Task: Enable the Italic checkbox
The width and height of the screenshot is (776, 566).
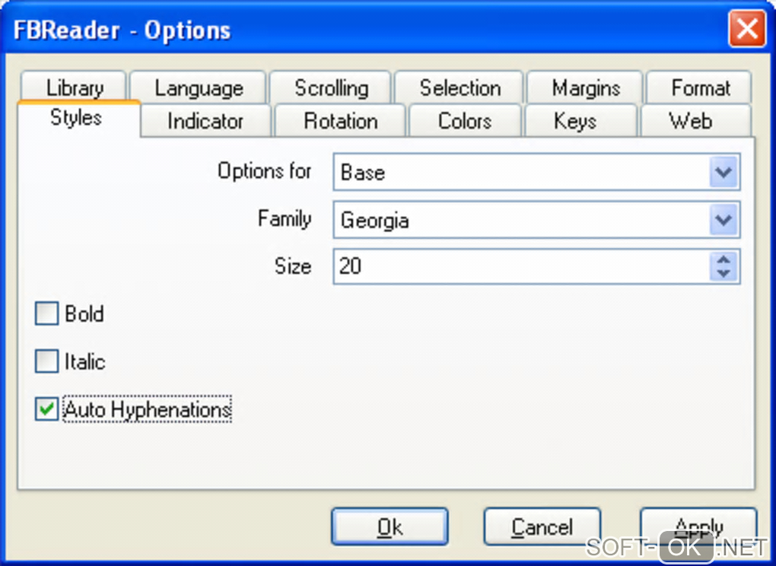Action: [47, 361]
